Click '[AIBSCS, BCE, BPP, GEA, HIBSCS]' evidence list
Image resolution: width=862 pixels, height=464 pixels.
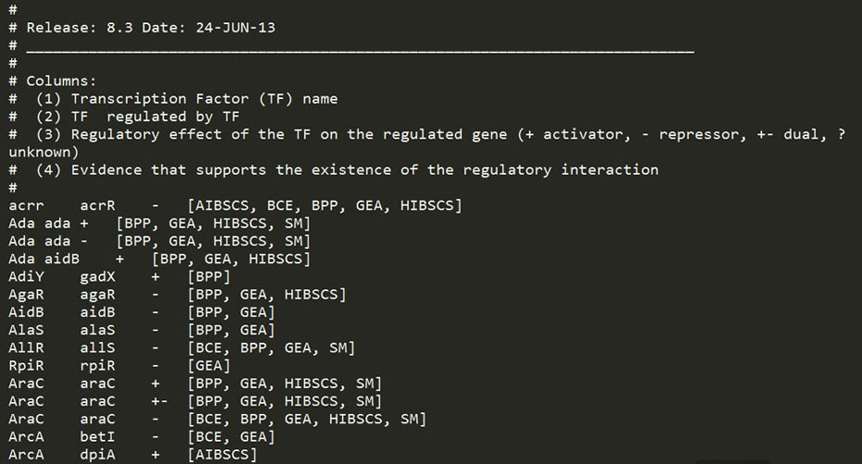pyautogui.click(x=325, y=206)
